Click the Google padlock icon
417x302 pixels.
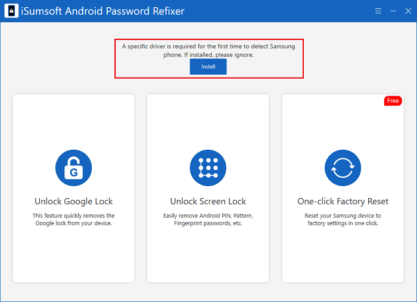[x=73, y=168]
